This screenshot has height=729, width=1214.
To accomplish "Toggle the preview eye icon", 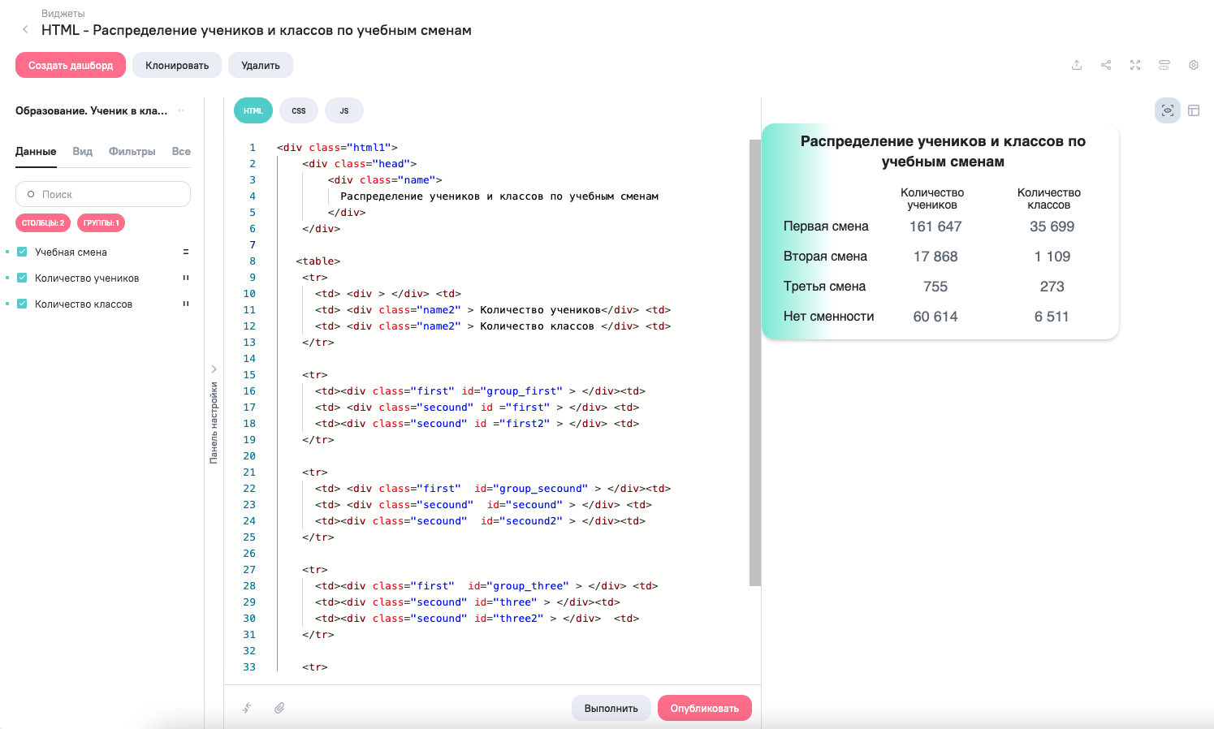I will [x=1168, y=110].
